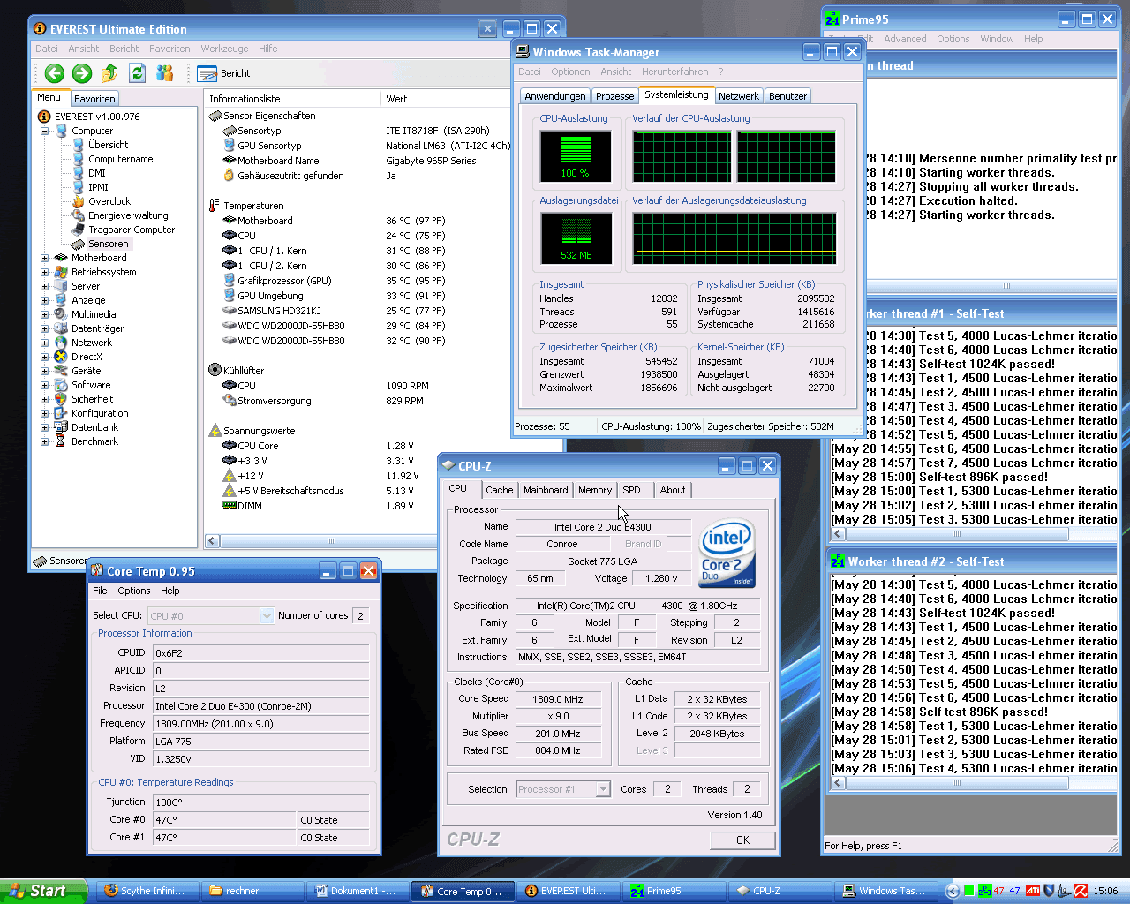This screenshot has height=904, width=1130.
Task: Expand the DirectX node in EVEREST tree
Action: 44,357
